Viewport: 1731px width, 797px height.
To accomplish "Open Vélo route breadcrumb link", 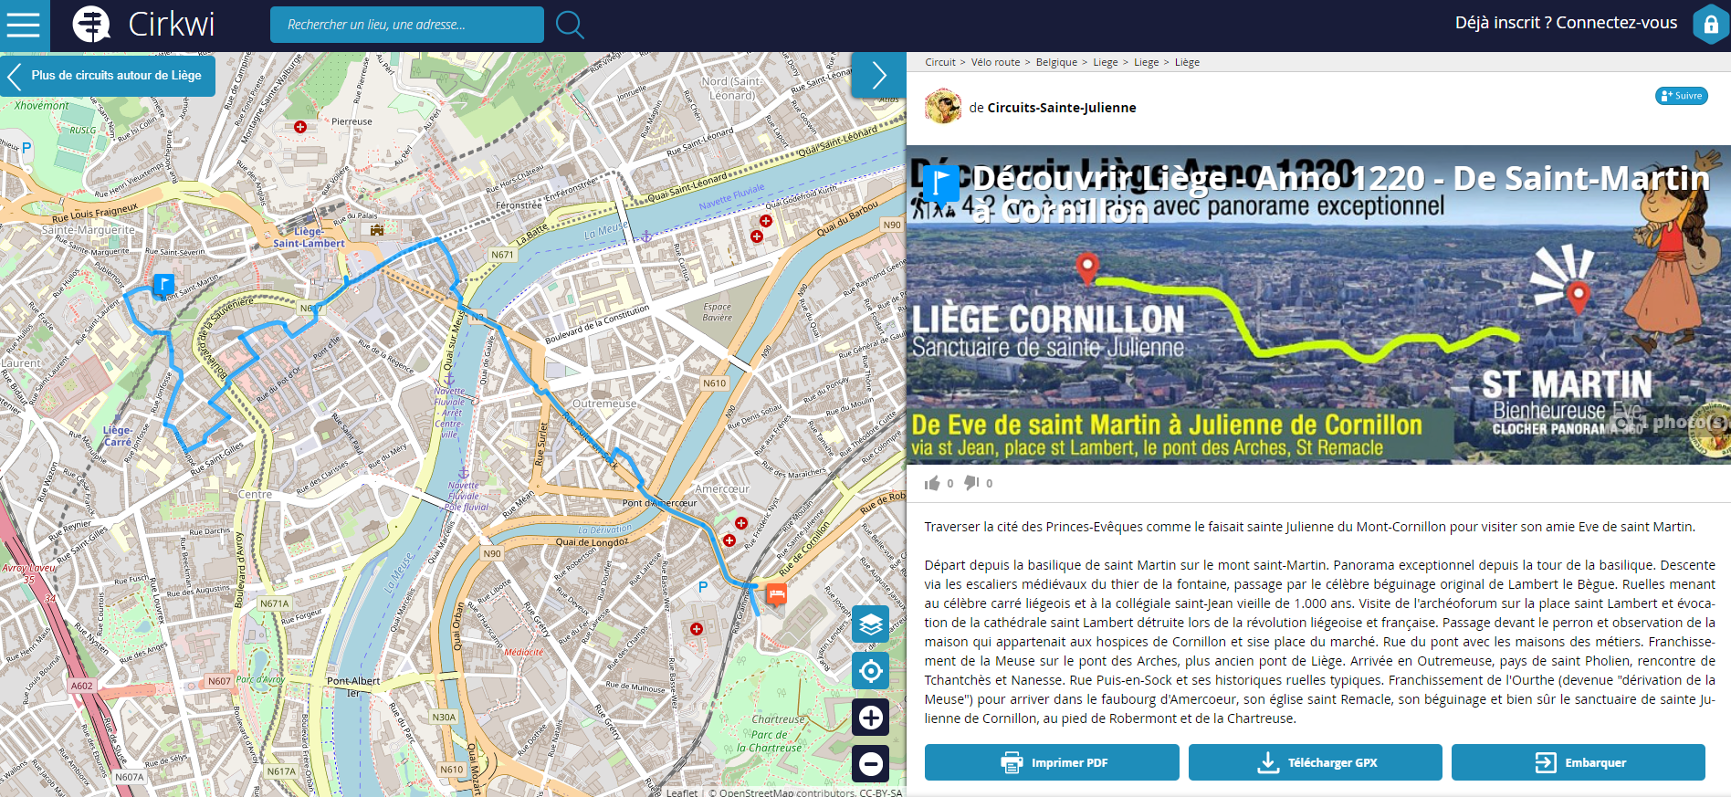I will (x=995, y=62).
